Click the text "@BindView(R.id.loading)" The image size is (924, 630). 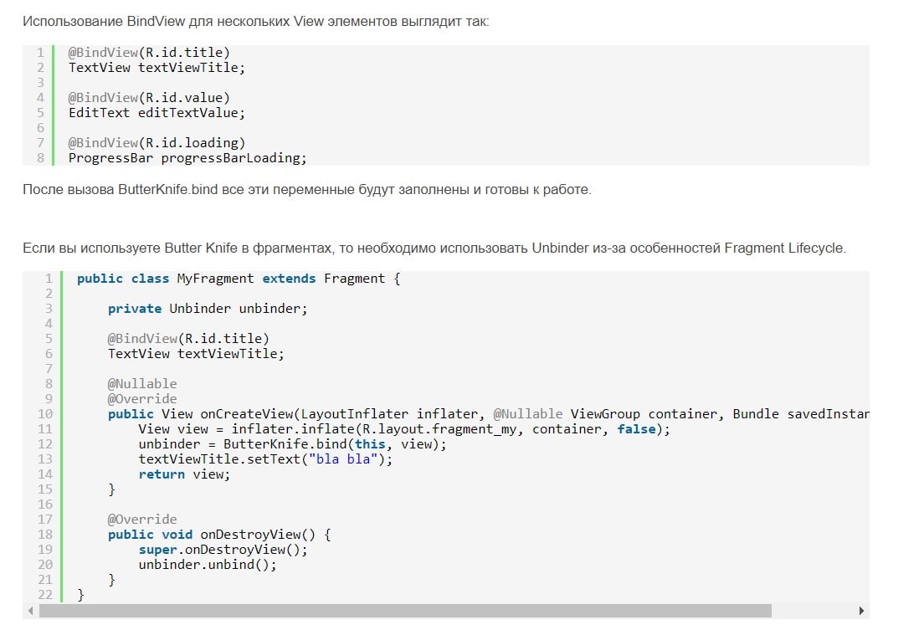[157, 143]
